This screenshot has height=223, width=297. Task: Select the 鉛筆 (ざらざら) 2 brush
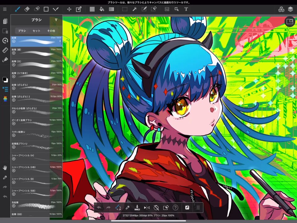[x=37, y=99]
